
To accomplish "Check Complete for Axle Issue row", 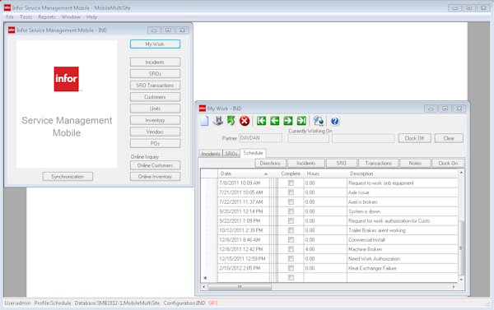I will (291, 192).
